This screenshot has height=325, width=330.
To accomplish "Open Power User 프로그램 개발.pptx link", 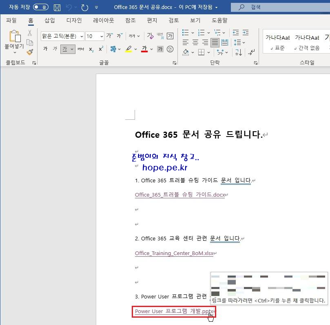I will (x=174, y=311).
